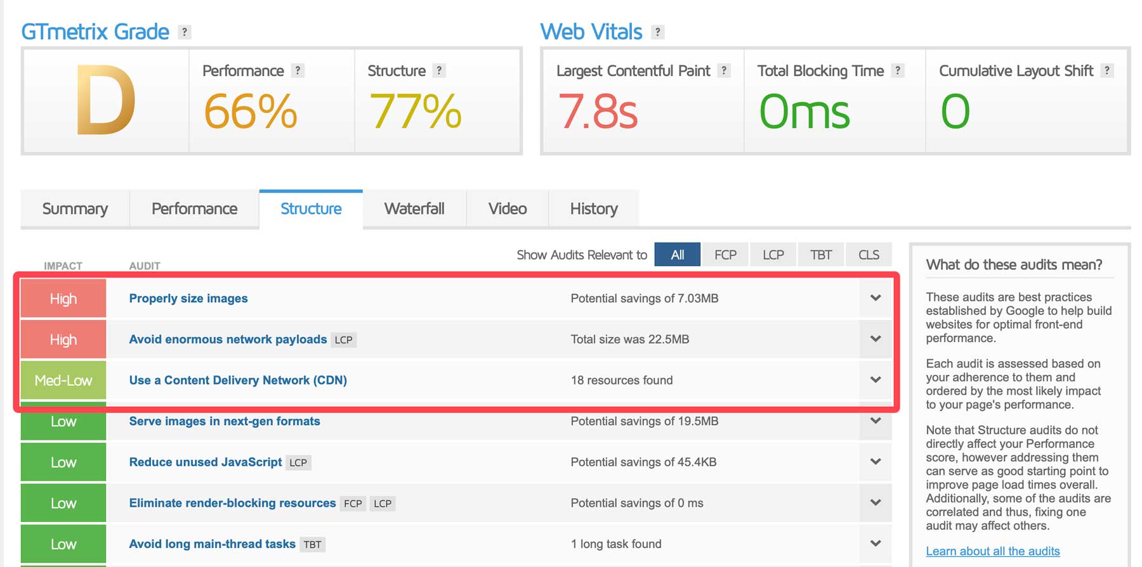Select the All audits filter

coord(677,255)
